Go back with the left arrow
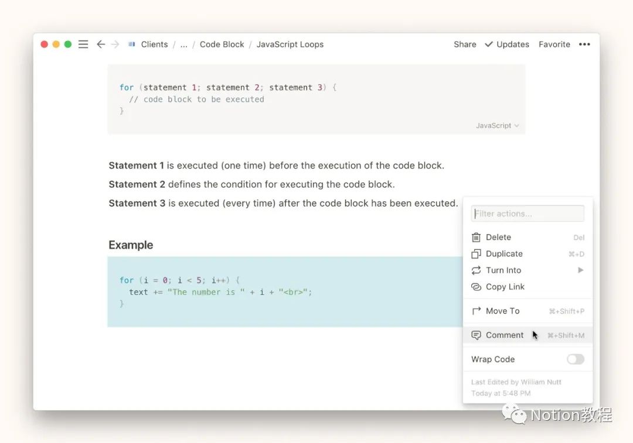Image resolution: width=633 pixels, height=443 pixels. 101,44
